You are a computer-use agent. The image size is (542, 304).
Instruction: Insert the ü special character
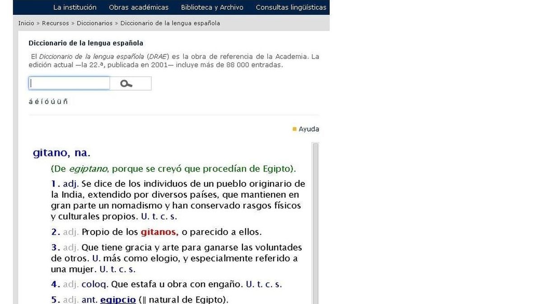[59, 101]
